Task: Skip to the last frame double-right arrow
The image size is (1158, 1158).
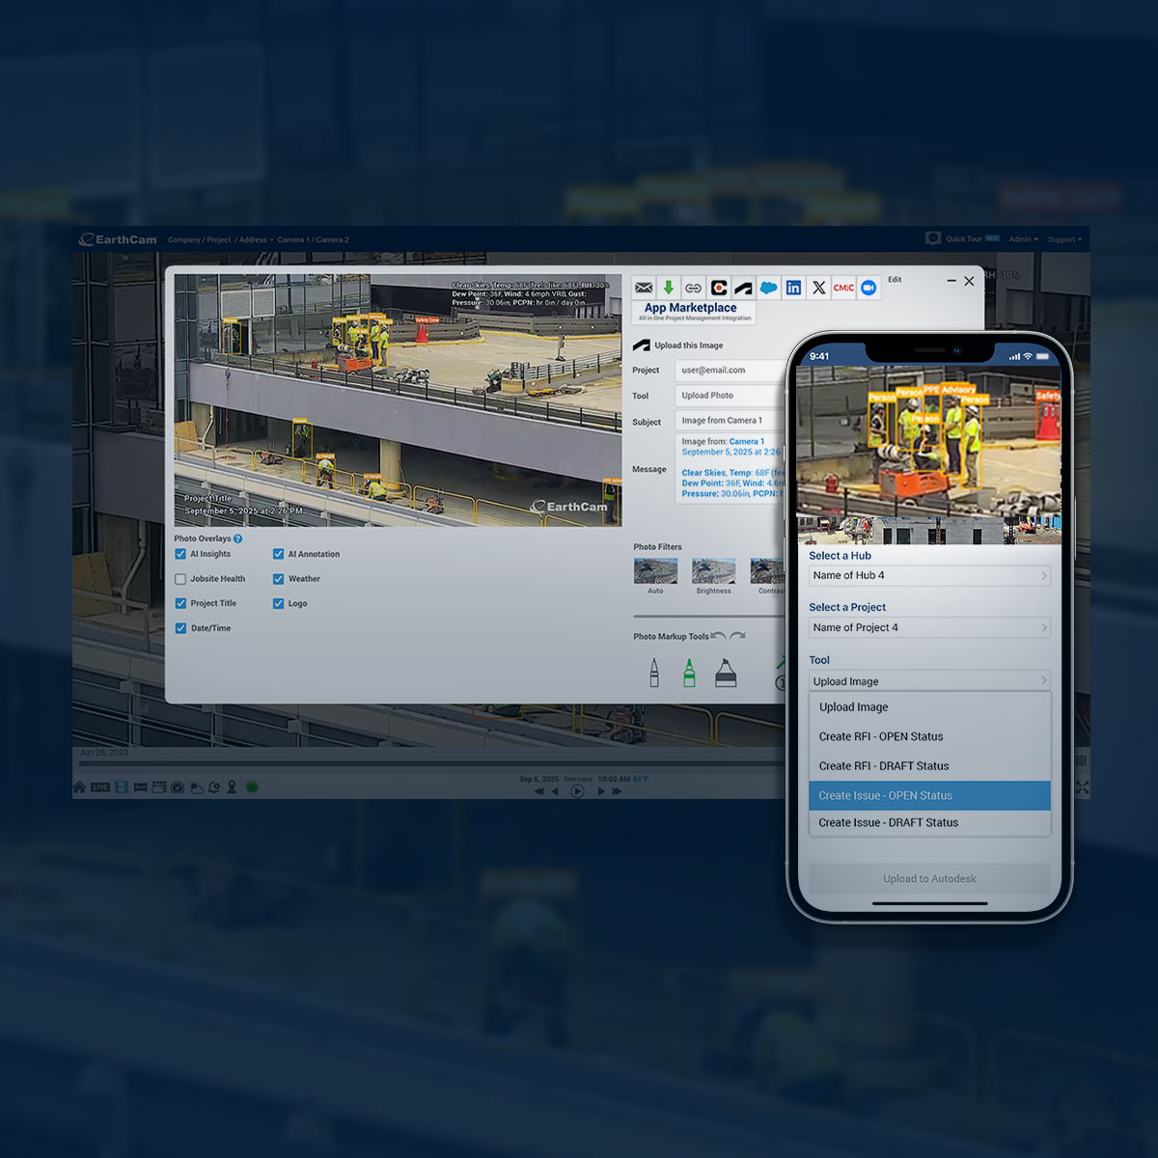Action: [617, 791]
